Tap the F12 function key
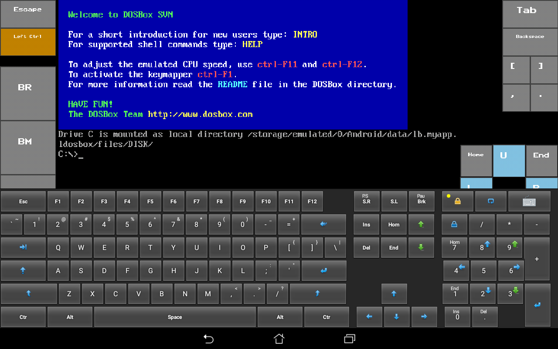 click(x=312, y=201)
